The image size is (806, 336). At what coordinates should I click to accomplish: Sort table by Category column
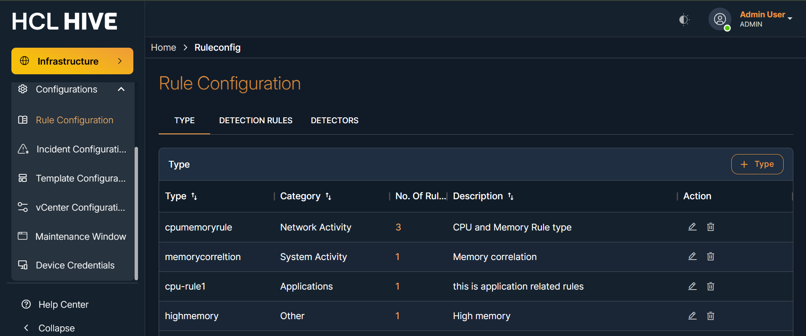click(328, 196)
